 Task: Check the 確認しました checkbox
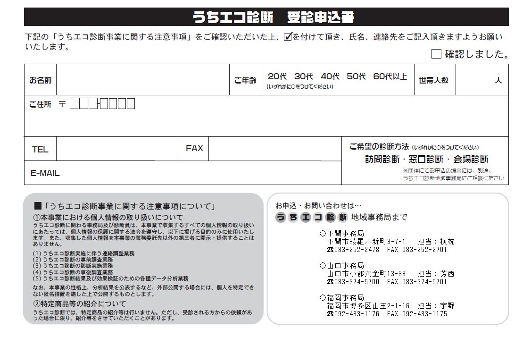pos(436,54)
